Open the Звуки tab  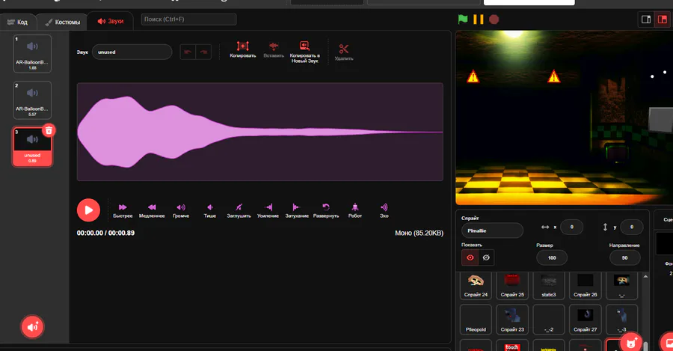[111, 21]
